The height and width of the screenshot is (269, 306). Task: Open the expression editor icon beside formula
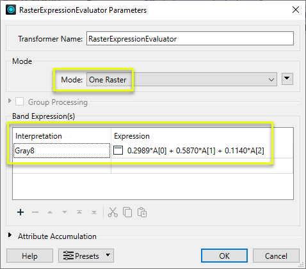point(118,150)
